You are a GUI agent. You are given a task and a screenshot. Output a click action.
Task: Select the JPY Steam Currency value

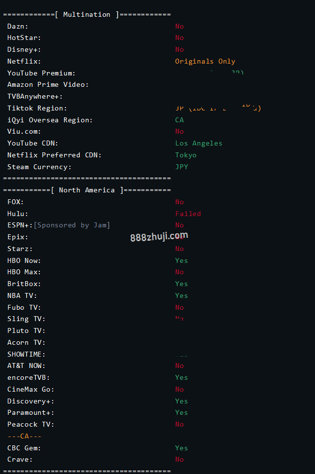182,167
